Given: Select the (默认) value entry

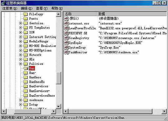Looking at the screenshot, I should coord(74,18).
